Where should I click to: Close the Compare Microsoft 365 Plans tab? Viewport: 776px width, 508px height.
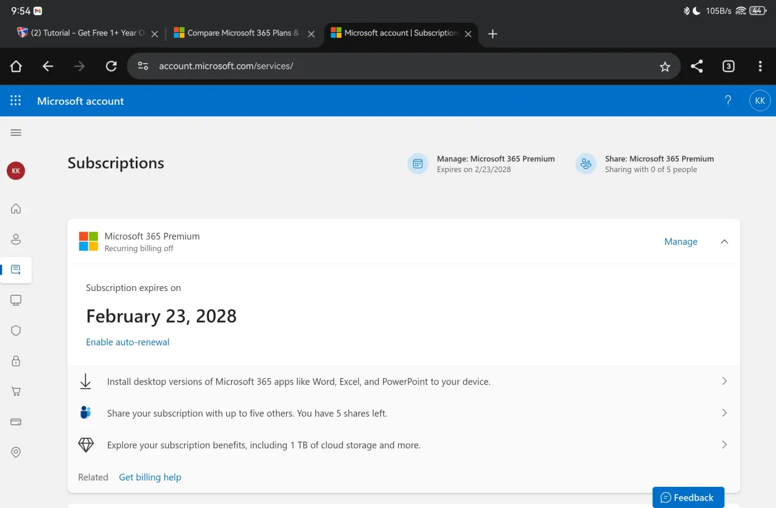tap(311, 34)
